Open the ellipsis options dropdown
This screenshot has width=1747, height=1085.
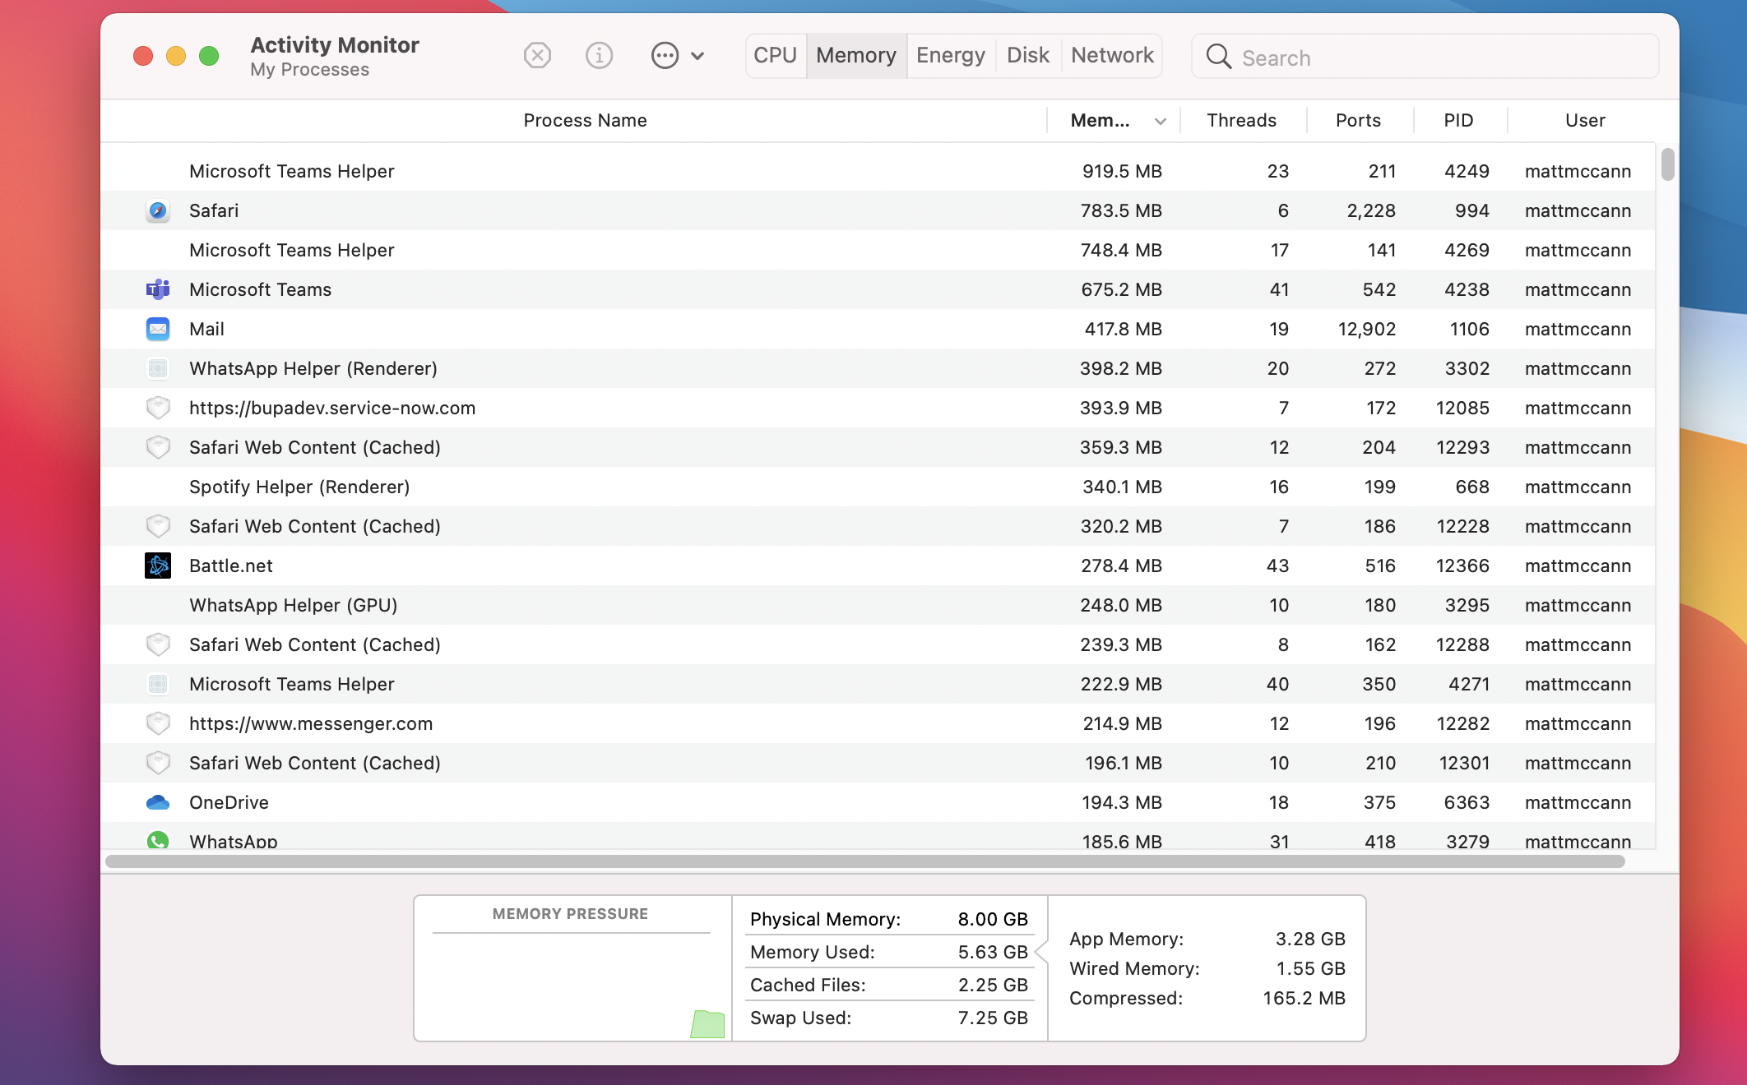pos(677,56)
